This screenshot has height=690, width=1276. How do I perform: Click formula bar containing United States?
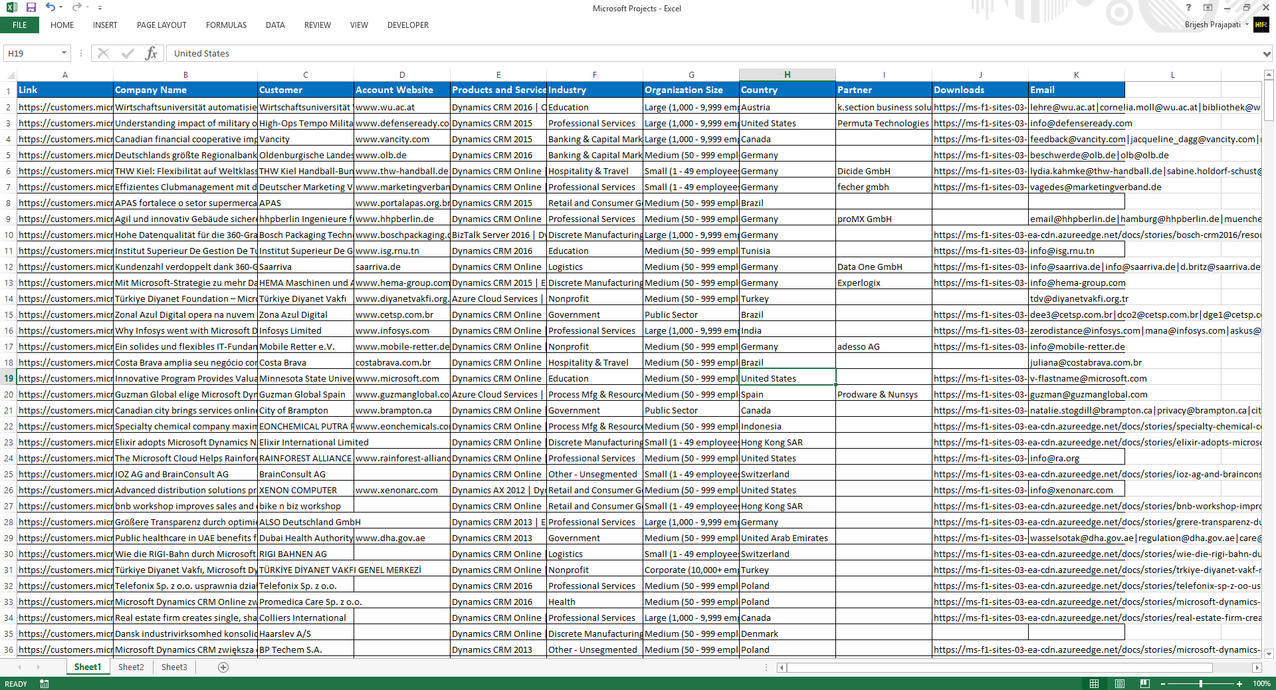click(714, 53)
